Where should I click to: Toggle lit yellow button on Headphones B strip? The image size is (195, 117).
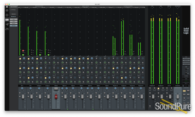[x=158, y=89]
